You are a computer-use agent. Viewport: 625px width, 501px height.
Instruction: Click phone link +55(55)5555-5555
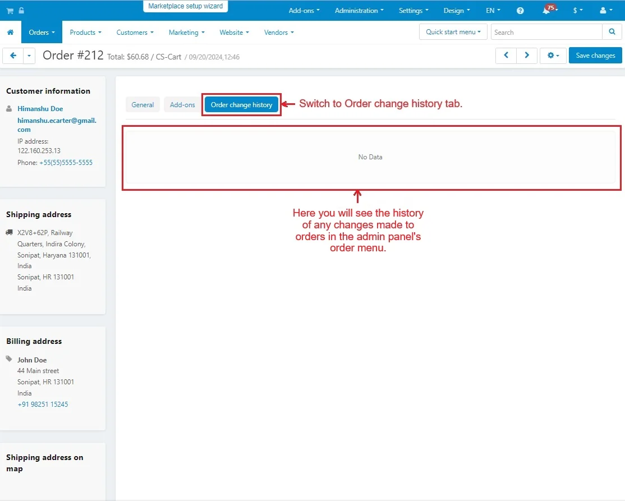[66, 163]
